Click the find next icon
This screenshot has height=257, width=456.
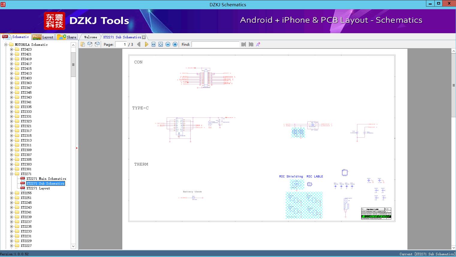tap(251, 44)
